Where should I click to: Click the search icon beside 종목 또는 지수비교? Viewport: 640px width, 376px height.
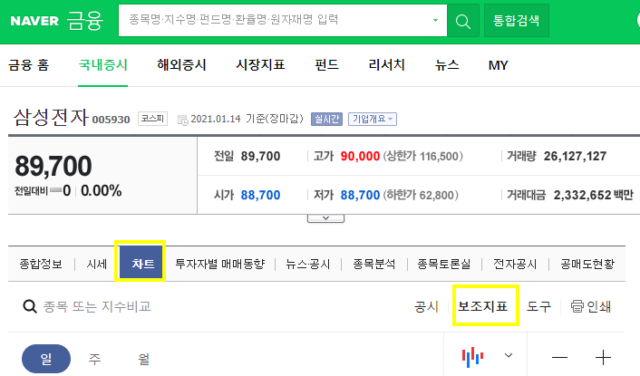30,306
